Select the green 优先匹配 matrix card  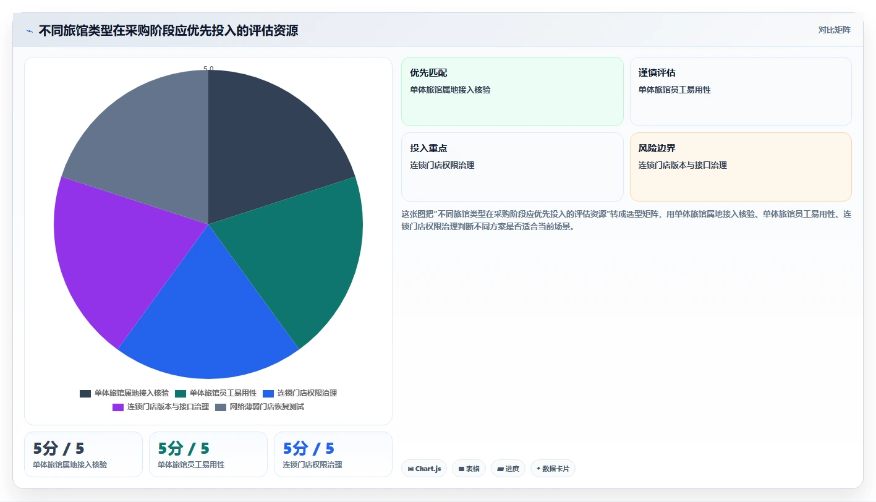click(x=512, y=91)
